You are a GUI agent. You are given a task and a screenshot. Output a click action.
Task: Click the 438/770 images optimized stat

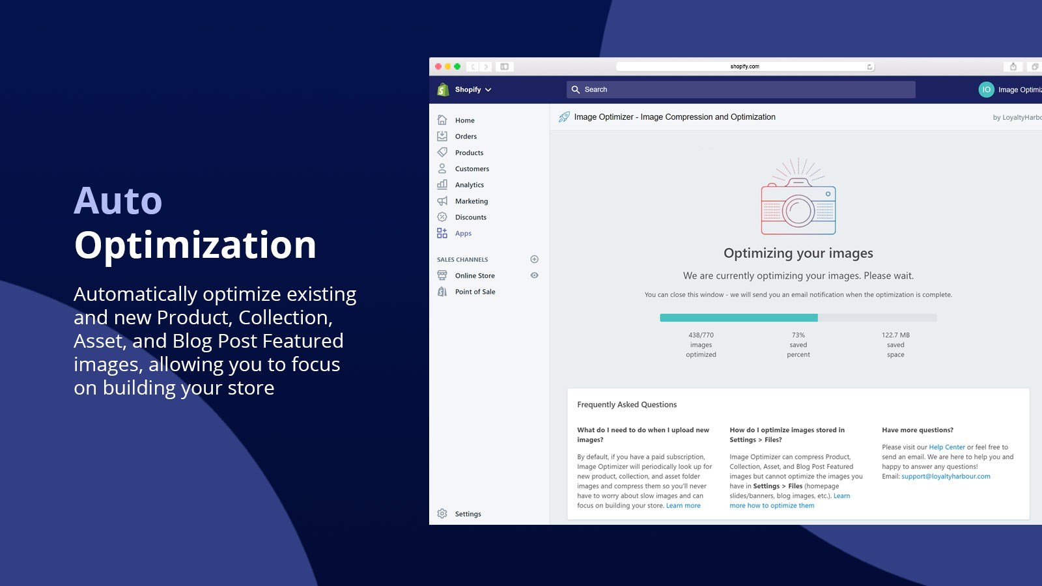pyautogui.click(x=701, y=345)
